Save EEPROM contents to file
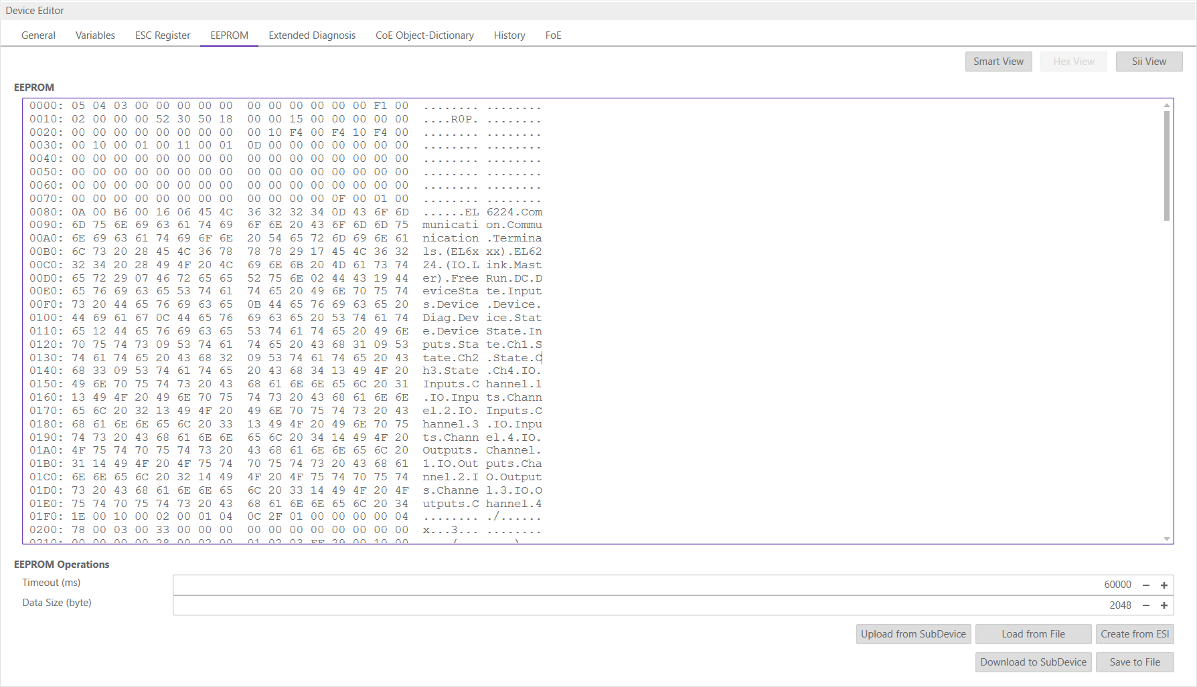This screenshot has width=1197, height=687. [1134, 662]
